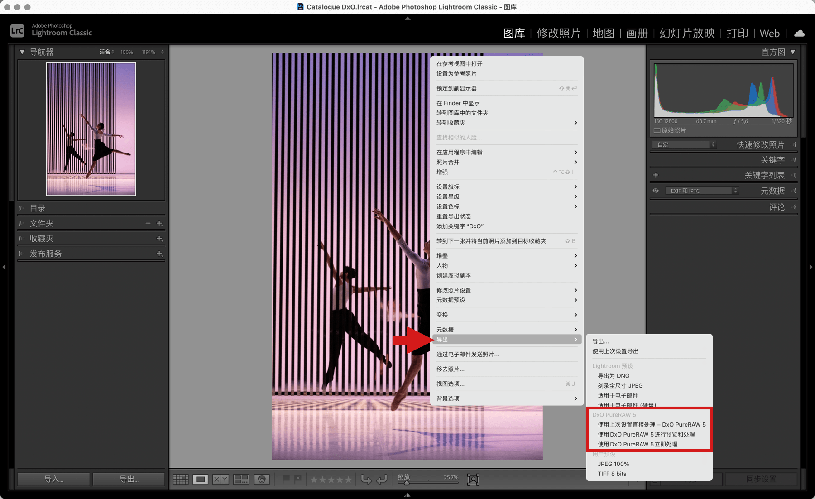This screenshot has height=499, width=815.
Task: Add keyword with plus icon in keyword list
Action: click(656, 175)
